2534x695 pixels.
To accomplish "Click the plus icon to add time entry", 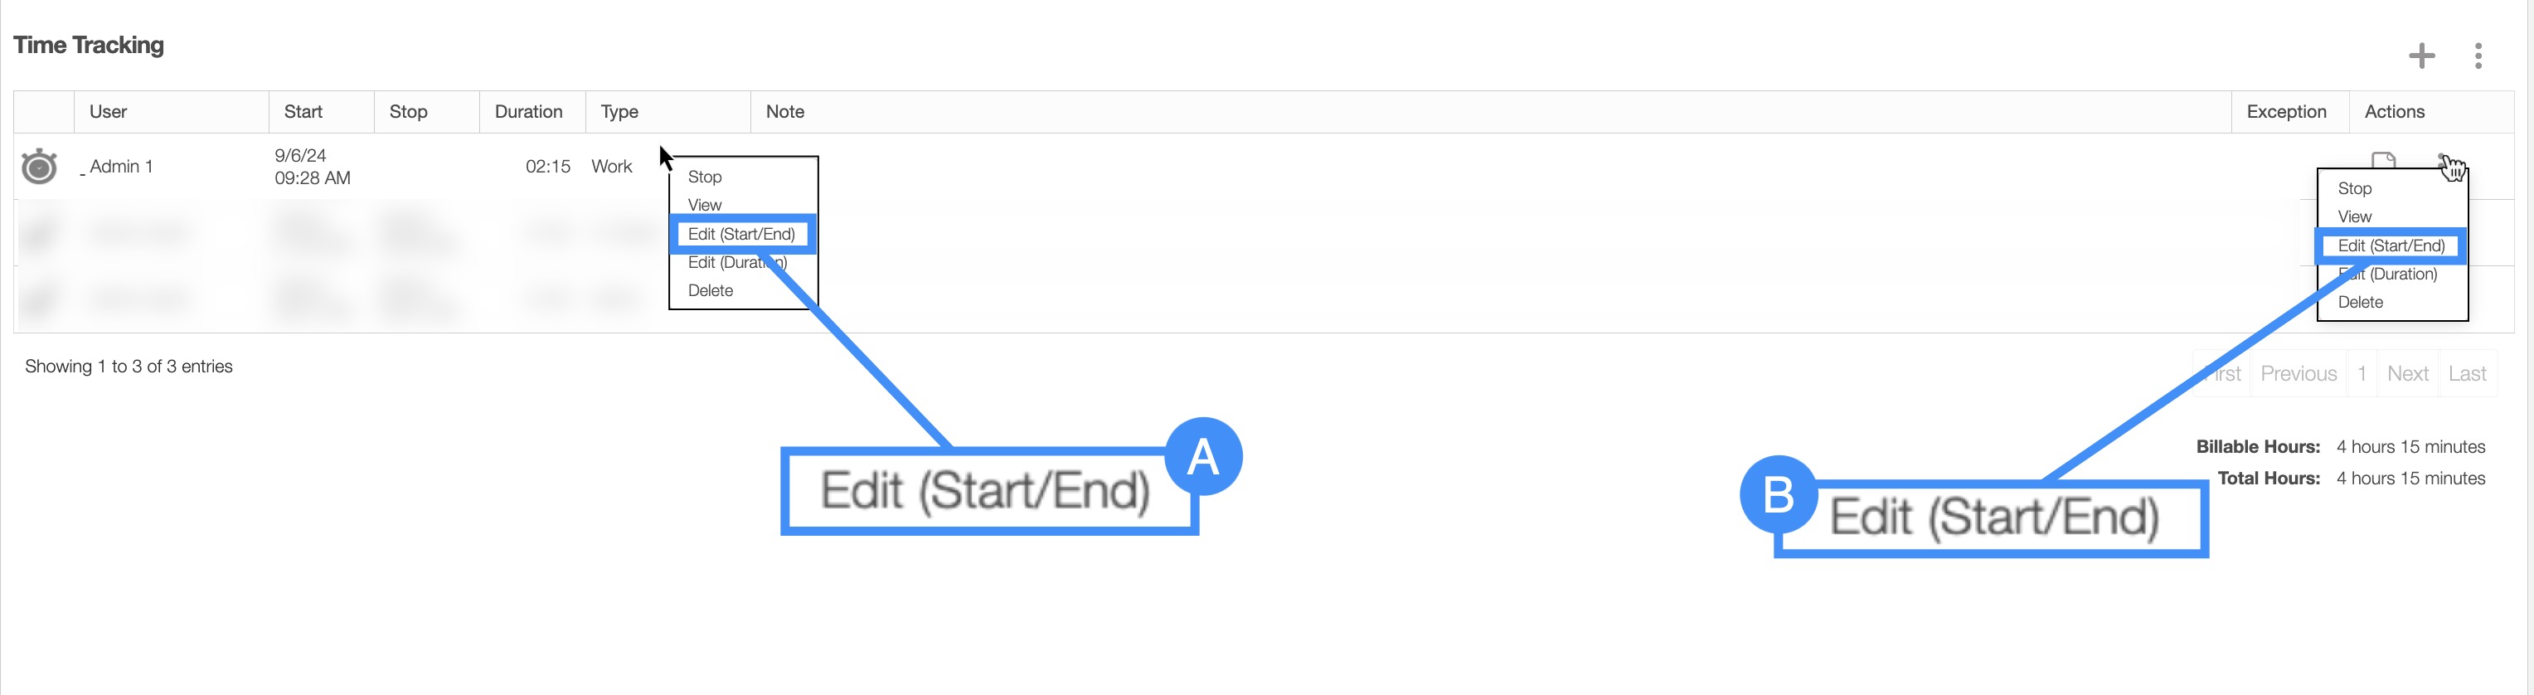I will coord(2421,56).
